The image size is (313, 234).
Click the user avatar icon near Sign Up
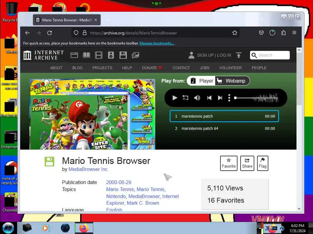coord(191,55)
